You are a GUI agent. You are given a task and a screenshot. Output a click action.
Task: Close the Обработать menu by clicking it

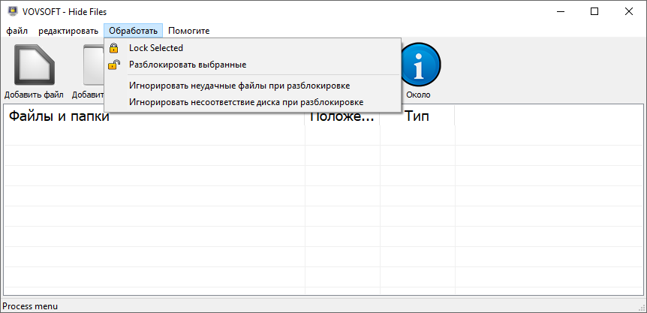[134, 31]
